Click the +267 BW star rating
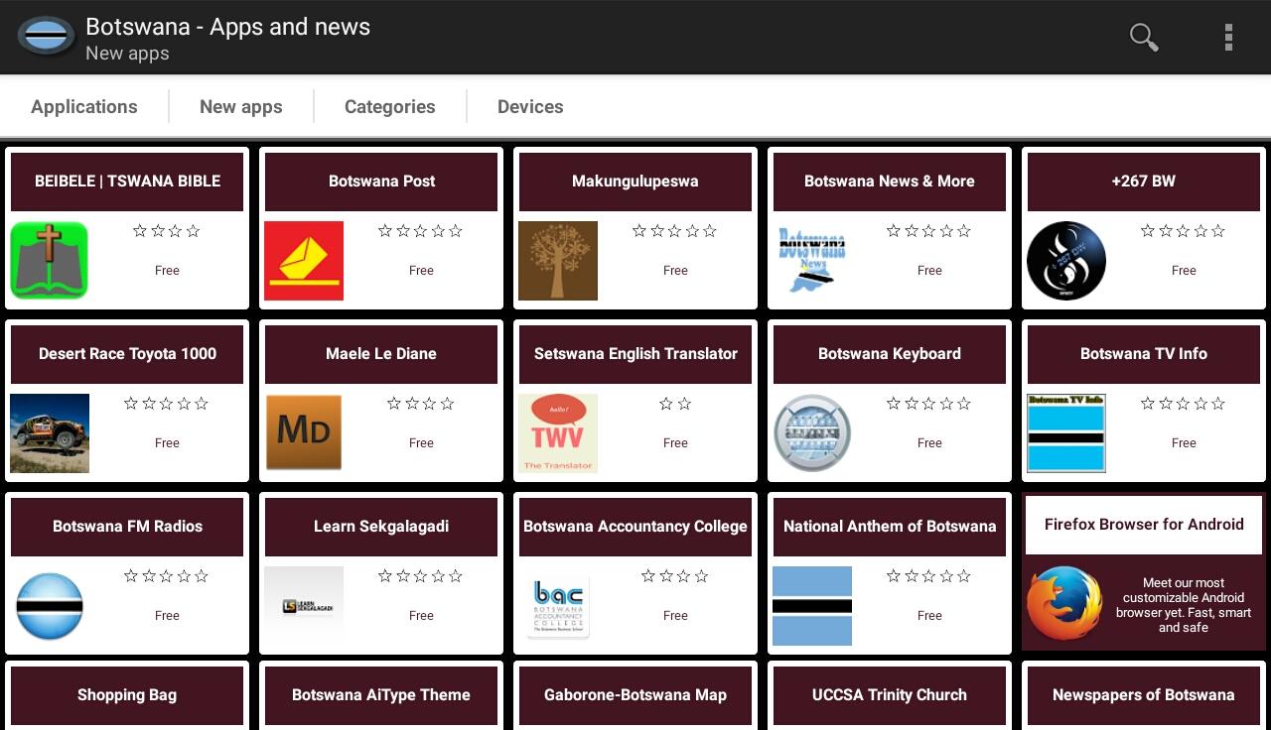The height and width of the screenshot is (730, 1271). click(1184, 231)
